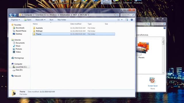
Task: Click the Screen Saver icon in the back window
Action: tap(152, 80)
